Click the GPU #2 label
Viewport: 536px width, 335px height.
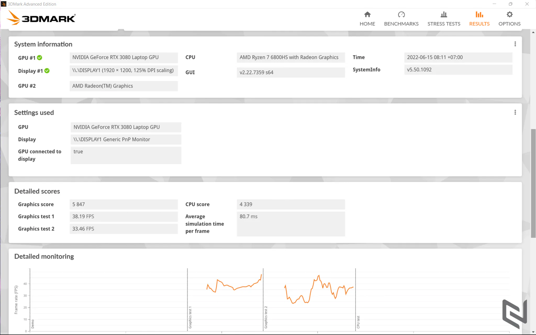coord(27,86)
